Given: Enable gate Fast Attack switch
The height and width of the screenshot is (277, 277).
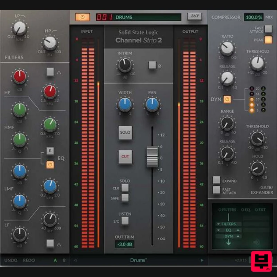Looking at the screenshot, I should pos(216,190).
